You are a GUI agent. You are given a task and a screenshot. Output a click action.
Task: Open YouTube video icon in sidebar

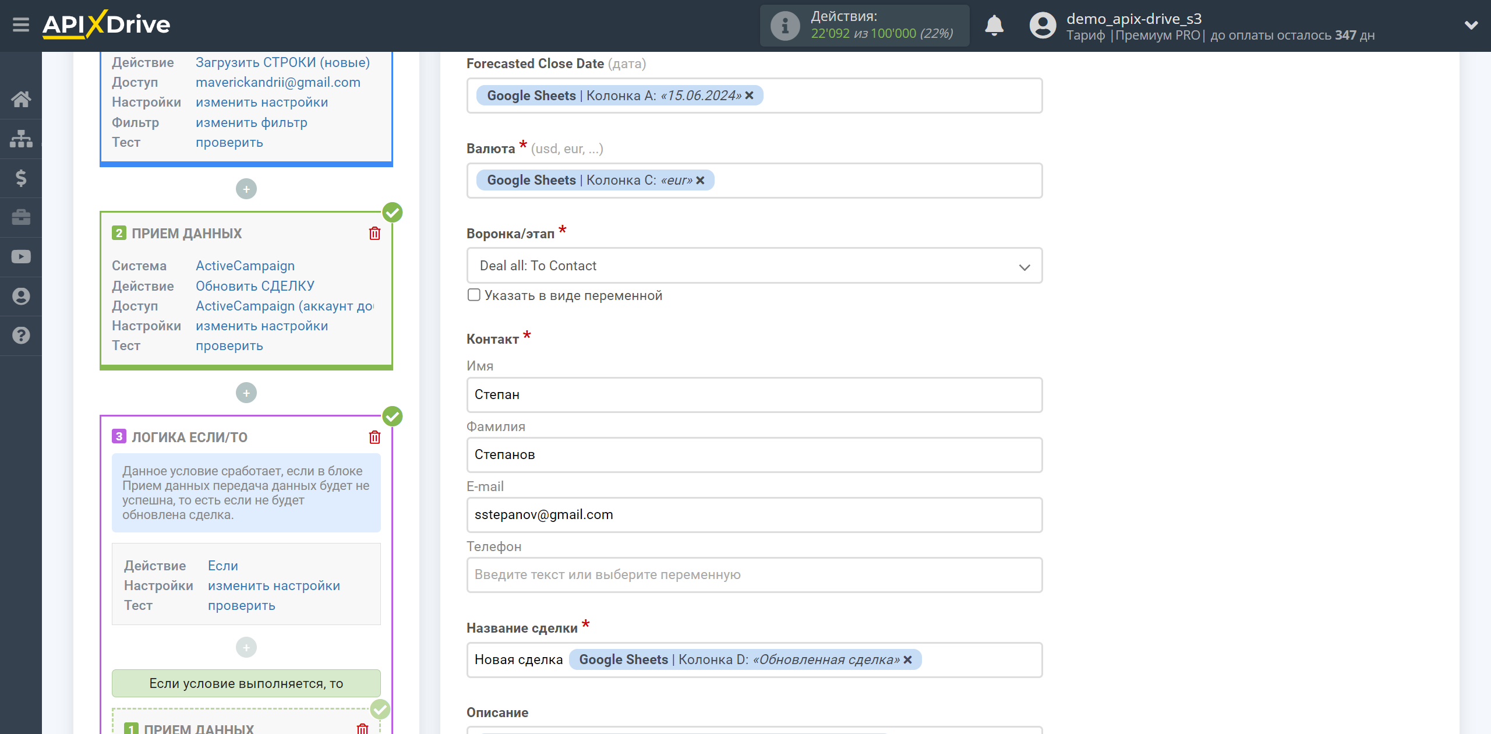(x=21, y=256)
